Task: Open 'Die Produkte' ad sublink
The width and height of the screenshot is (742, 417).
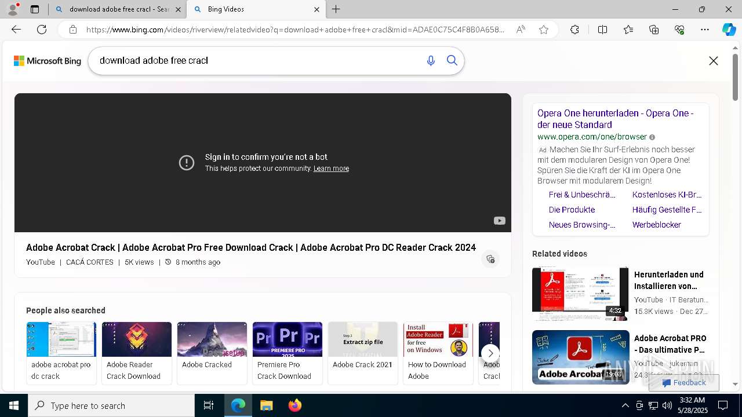Action: click(572, 210)
